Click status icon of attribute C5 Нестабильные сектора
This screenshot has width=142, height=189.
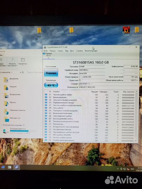[46, 129]
